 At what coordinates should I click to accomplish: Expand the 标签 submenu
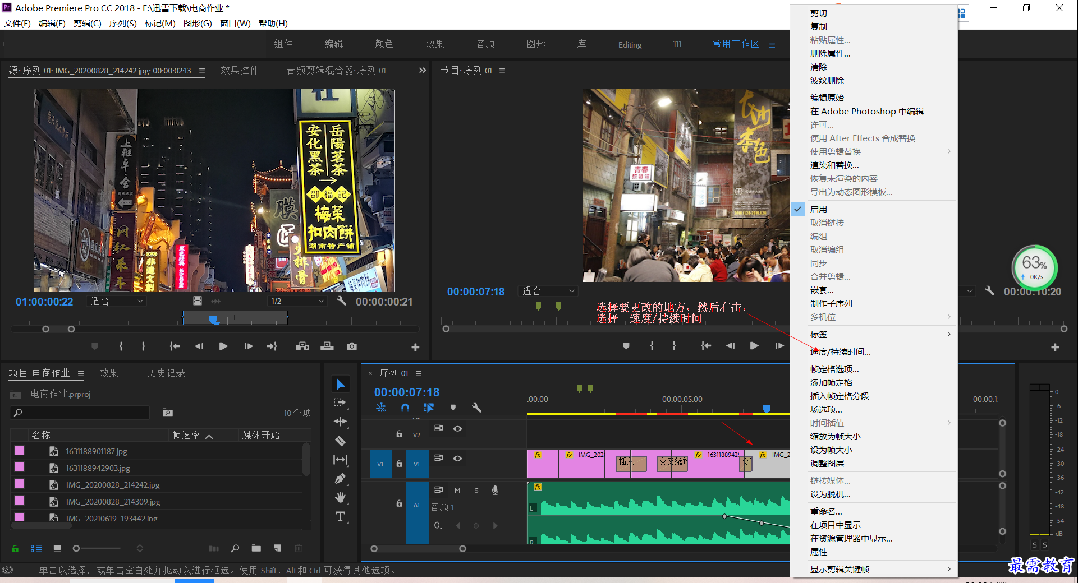(873, 334)
